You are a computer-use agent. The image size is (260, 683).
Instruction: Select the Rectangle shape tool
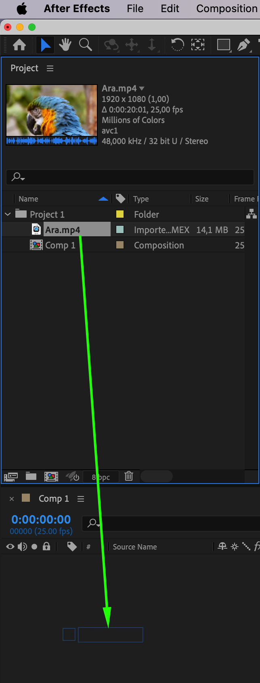(x=223, y=45)
